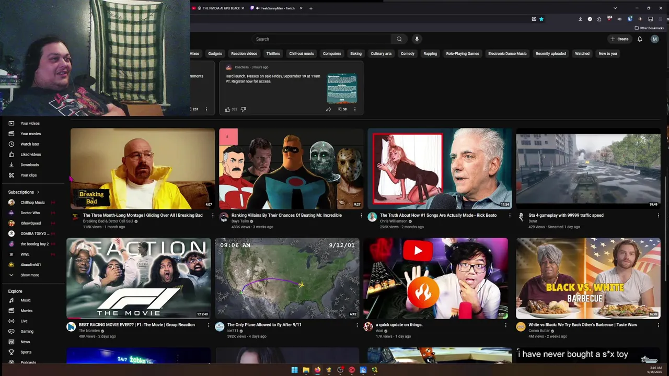Focus the YouTube search field

[x=321, y=39]
